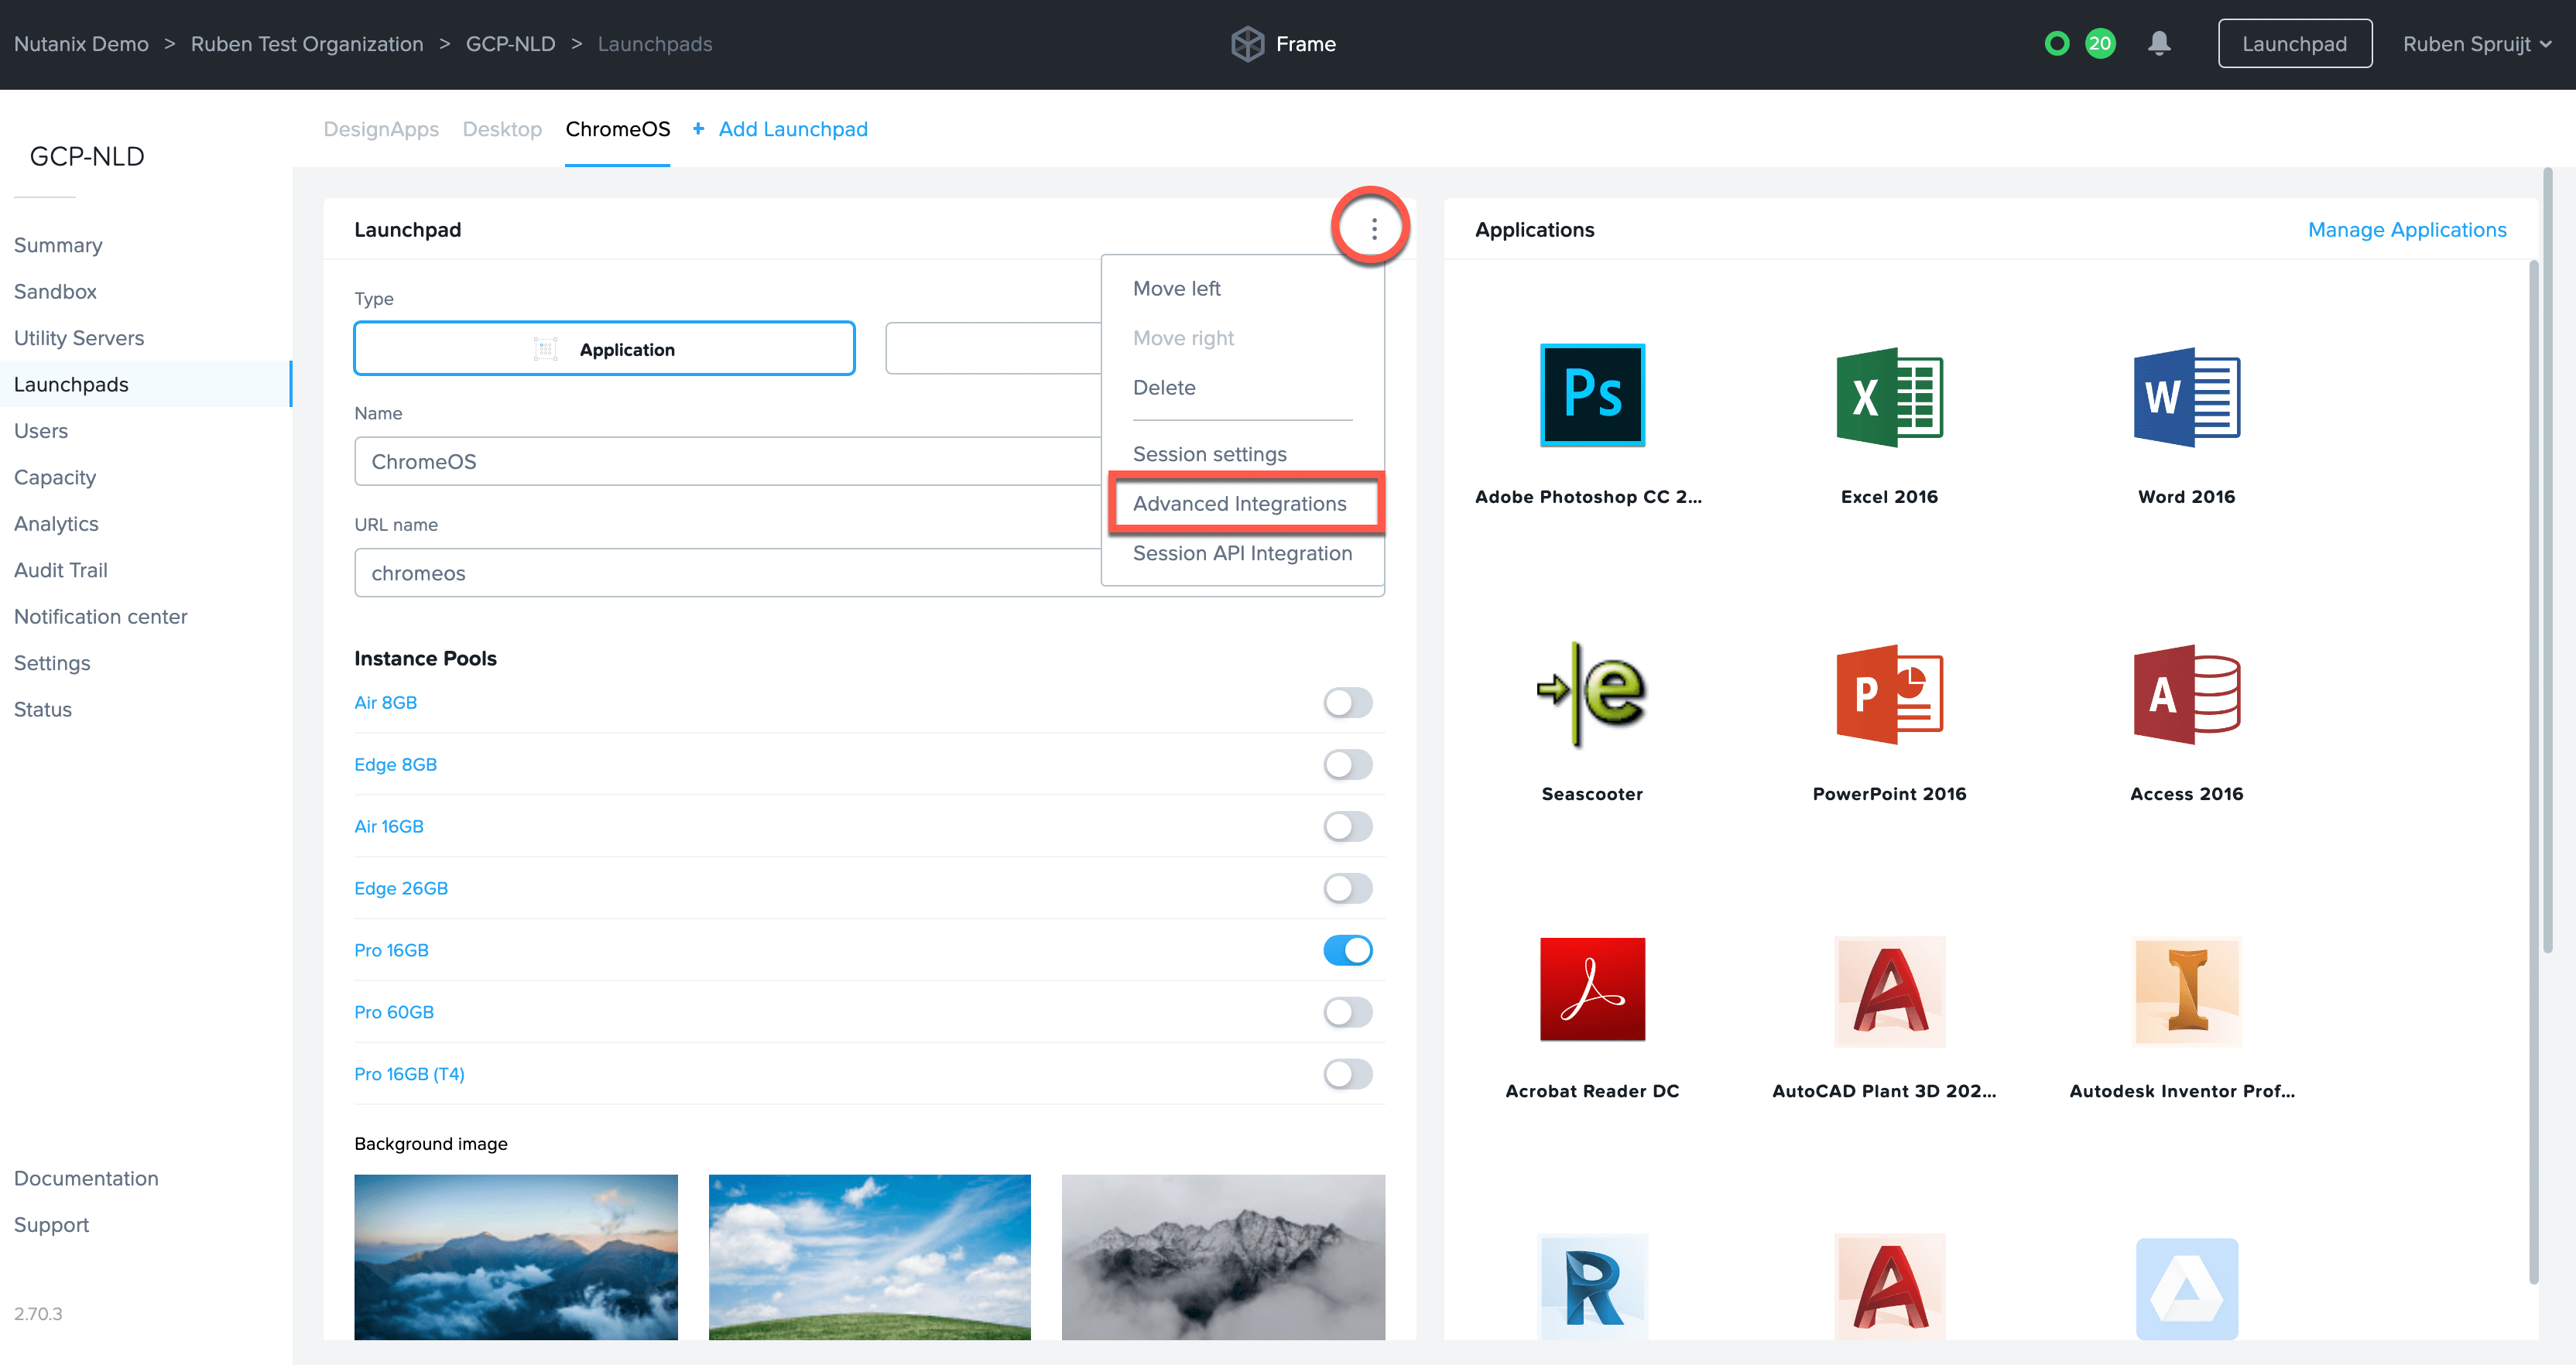Enable the Air 8GB instance pool
This screenshot has height=1365, width=2576.
click(1347, 702)
